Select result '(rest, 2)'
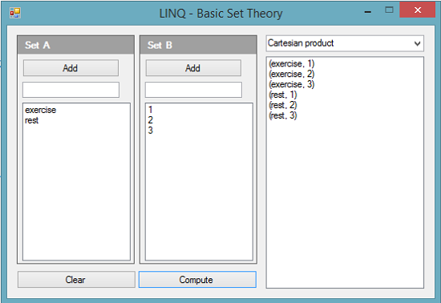The image size is (441, 303). (x=283, y=105)
